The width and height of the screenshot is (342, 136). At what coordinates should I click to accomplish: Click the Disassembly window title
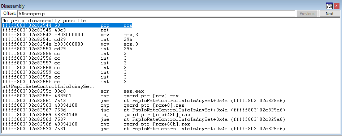click(x=13, y=6)
